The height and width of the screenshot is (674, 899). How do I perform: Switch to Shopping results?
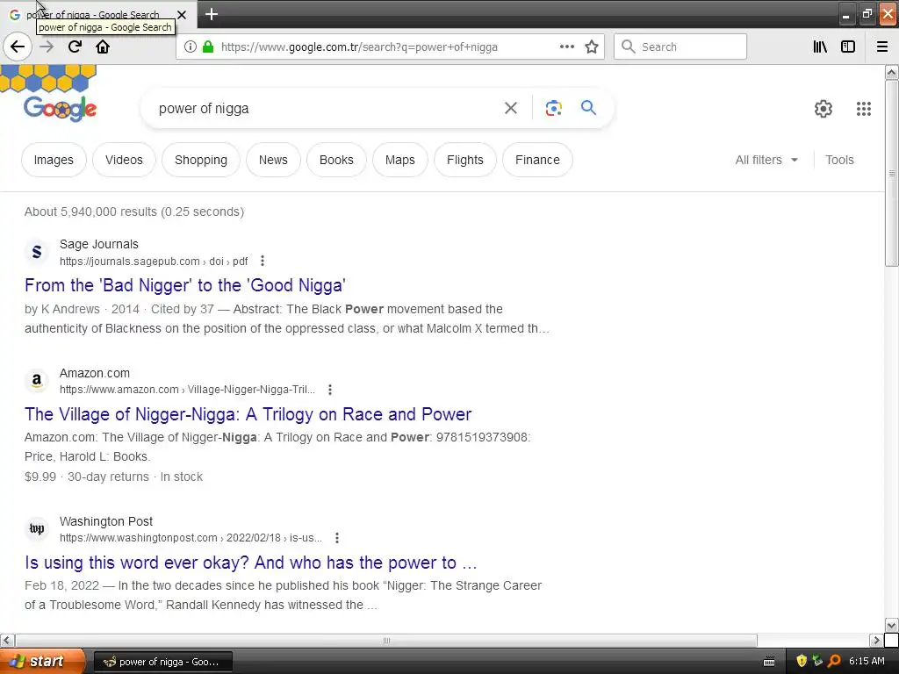click(201, 160)
